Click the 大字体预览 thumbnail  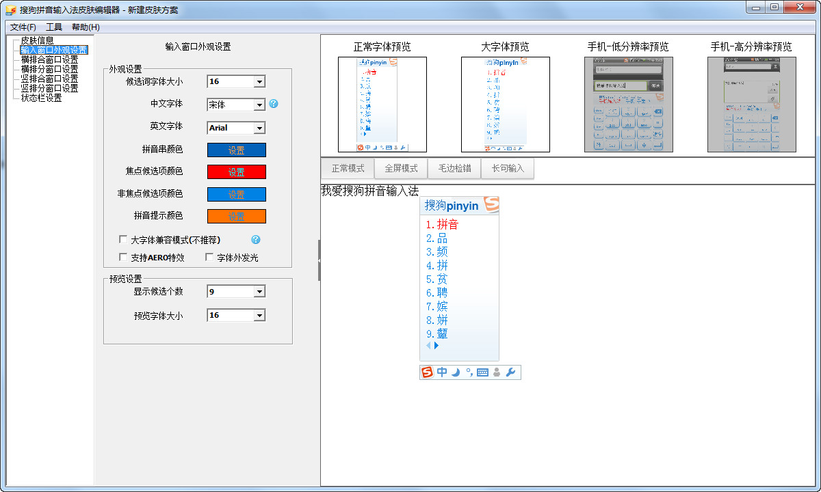(506, 105)
